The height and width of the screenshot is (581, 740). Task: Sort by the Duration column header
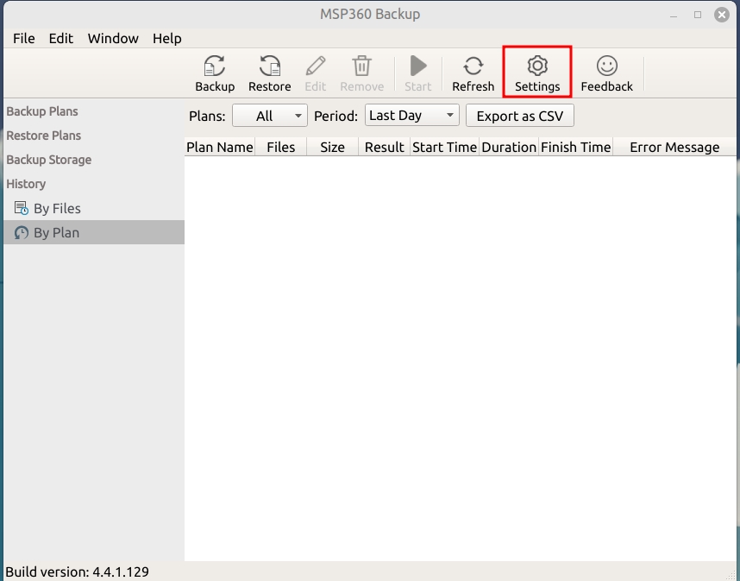point(509,147)
